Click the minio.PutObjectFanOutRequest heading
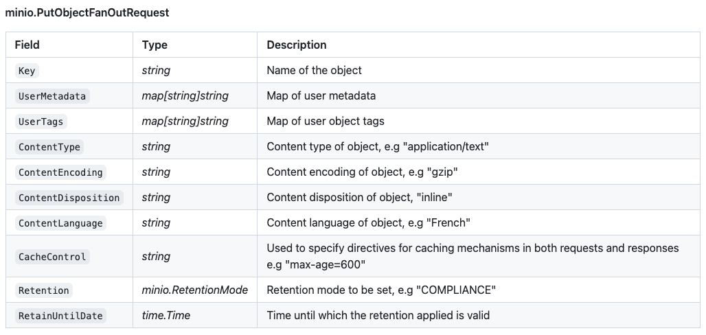 coord(87,13)
